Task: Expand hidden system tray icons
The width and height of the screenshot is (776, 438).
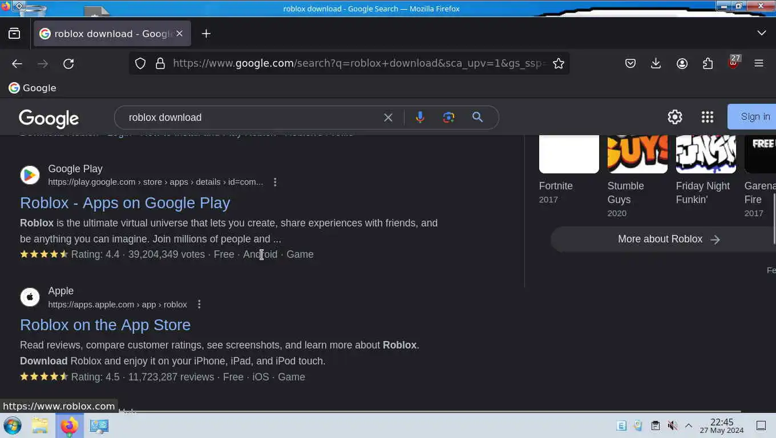Action: [x=689, y=425]
